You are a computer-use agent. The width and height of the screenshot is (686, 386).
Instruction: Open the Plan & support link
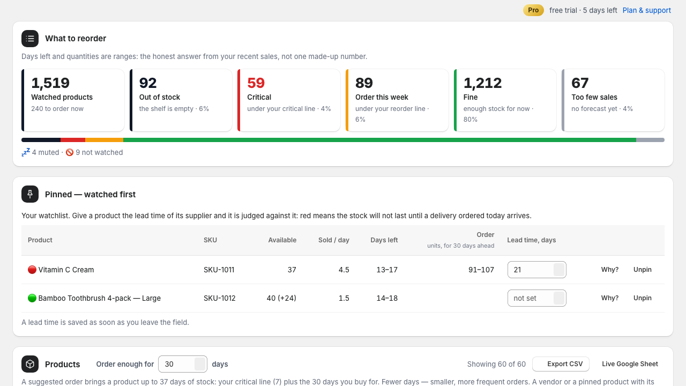click(x=647, y=10)
